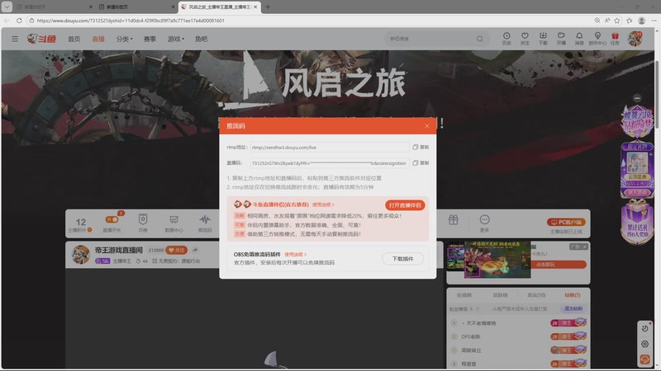Open 直播 in the navigation bar
Image resolution: width=661 pixels, height=371 pixels.
pyautogui.click(x=98, y=39)
